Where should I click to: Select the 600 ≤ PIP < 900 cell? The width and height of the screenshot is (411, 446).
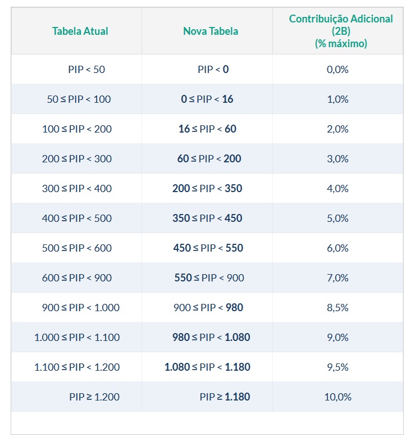pyautogui.click(x=77, y=278)
